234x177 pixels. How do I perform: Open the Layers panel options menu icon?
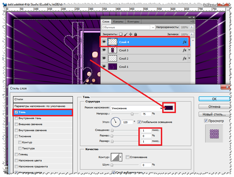pyautogui.click(x=192, y=21)
